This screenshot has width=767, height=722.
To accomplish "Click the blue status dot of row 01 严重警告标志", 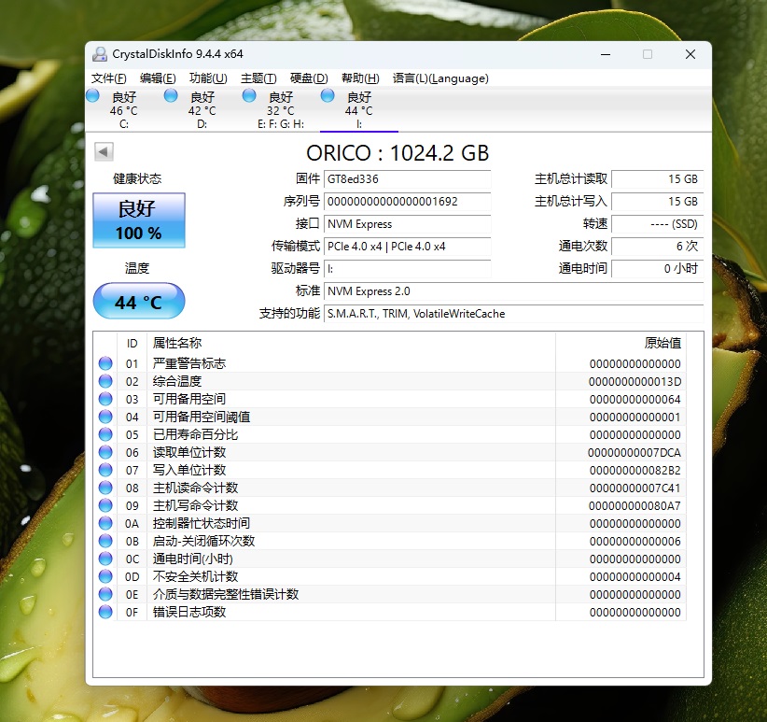I will click(105, 363).
